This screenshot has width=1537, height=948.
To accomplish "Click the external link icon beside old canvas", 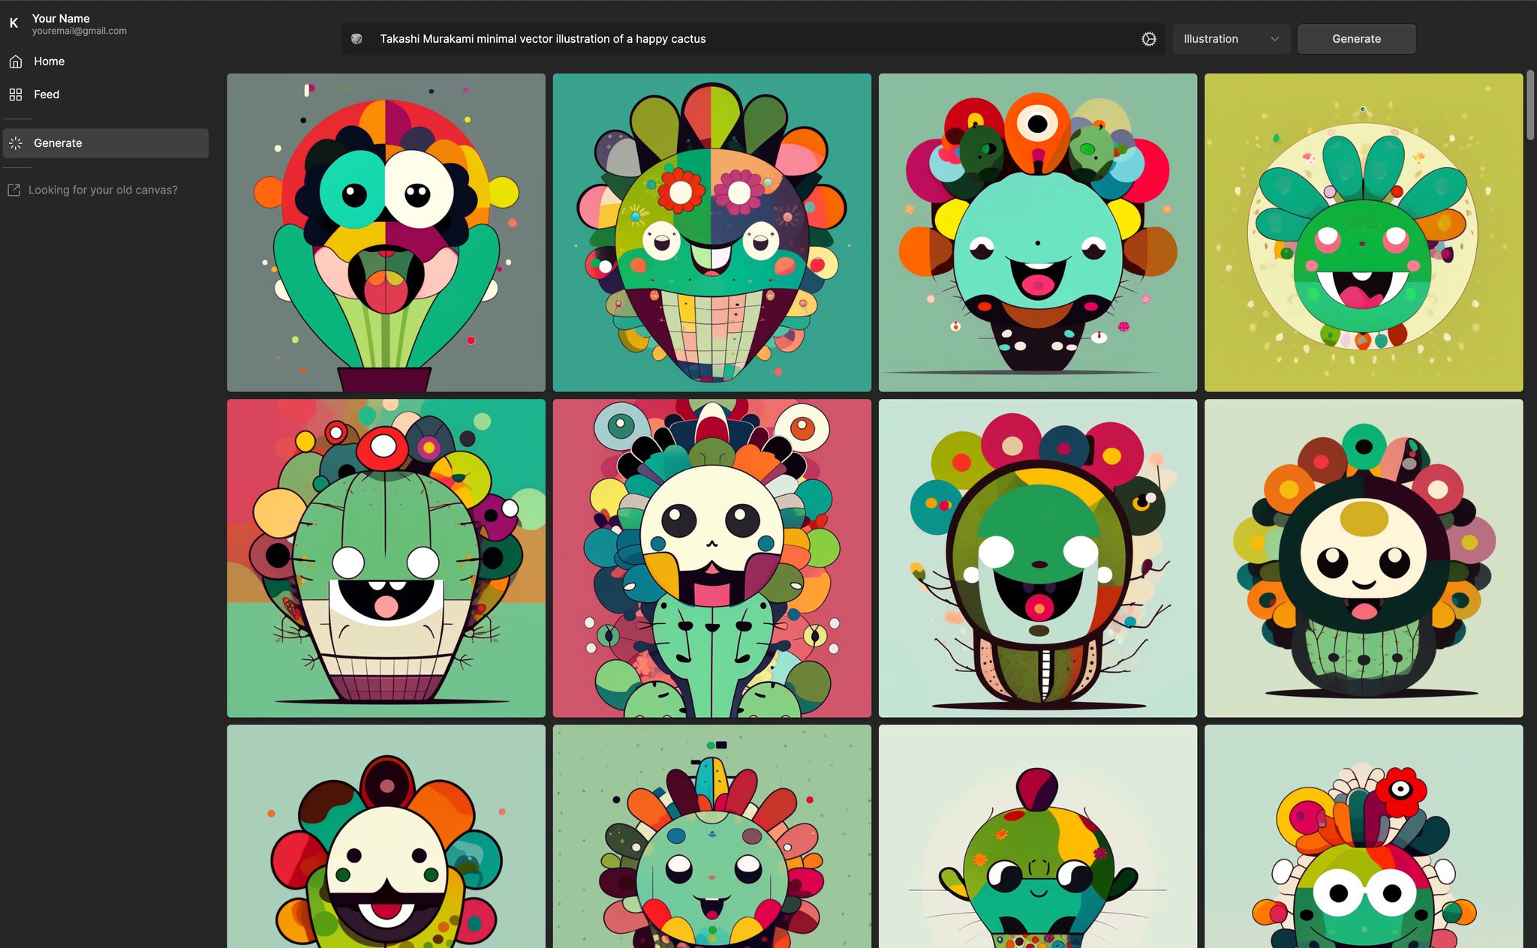I will pos(14,190).
